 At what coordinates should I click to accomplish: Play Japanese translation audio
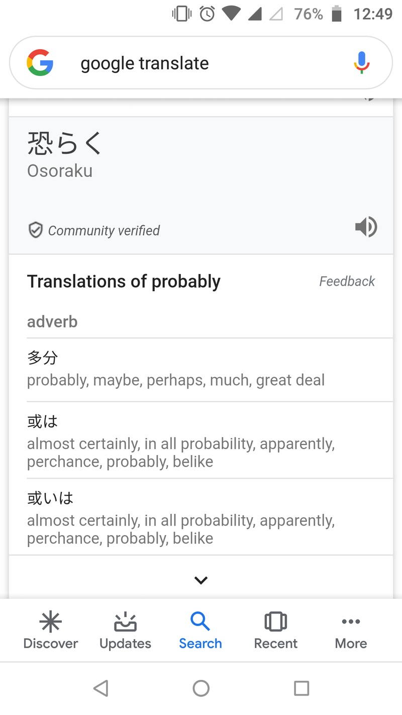(x=366, y=227)
